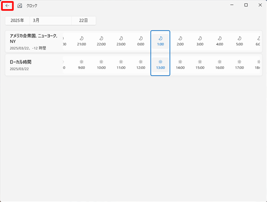This screenshot has width=267, height=202.
Task: Select local time 11:00 slot
Action: click(x=121, y=65)
